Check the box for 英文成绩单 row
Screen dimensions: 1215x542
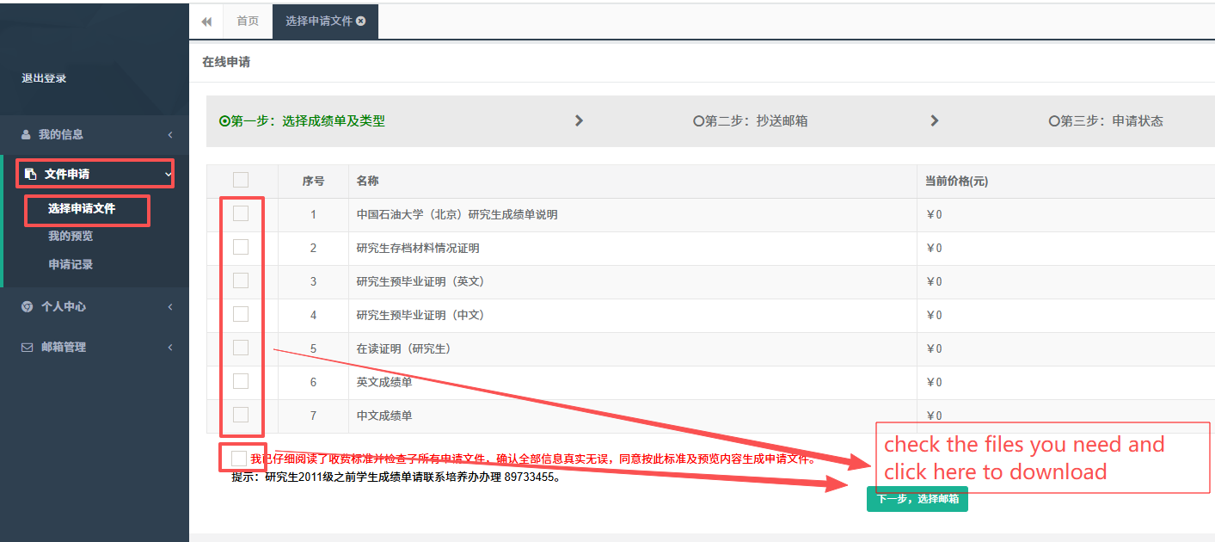tap(241, 381)
